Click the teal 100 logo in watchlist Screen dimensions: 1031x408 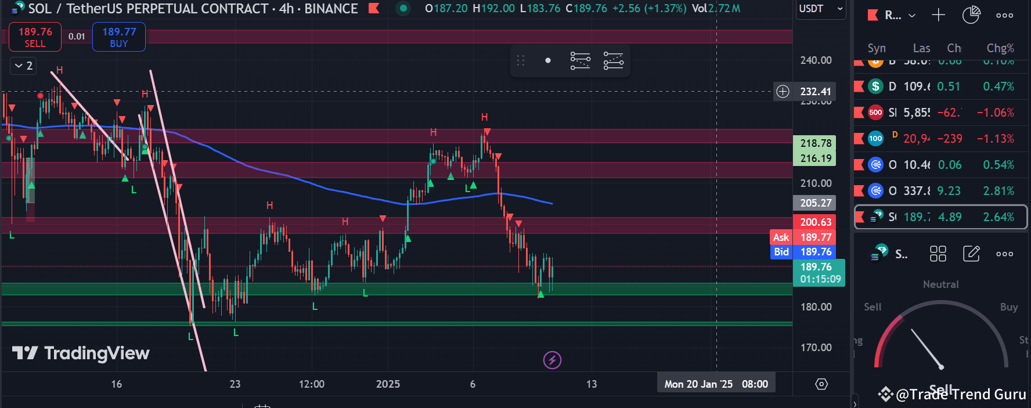(x=875, y=139)
